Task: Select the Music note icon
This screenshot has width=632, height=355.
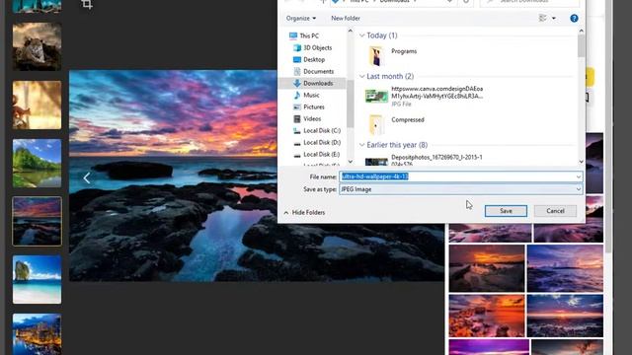Action: coord(297,95)
